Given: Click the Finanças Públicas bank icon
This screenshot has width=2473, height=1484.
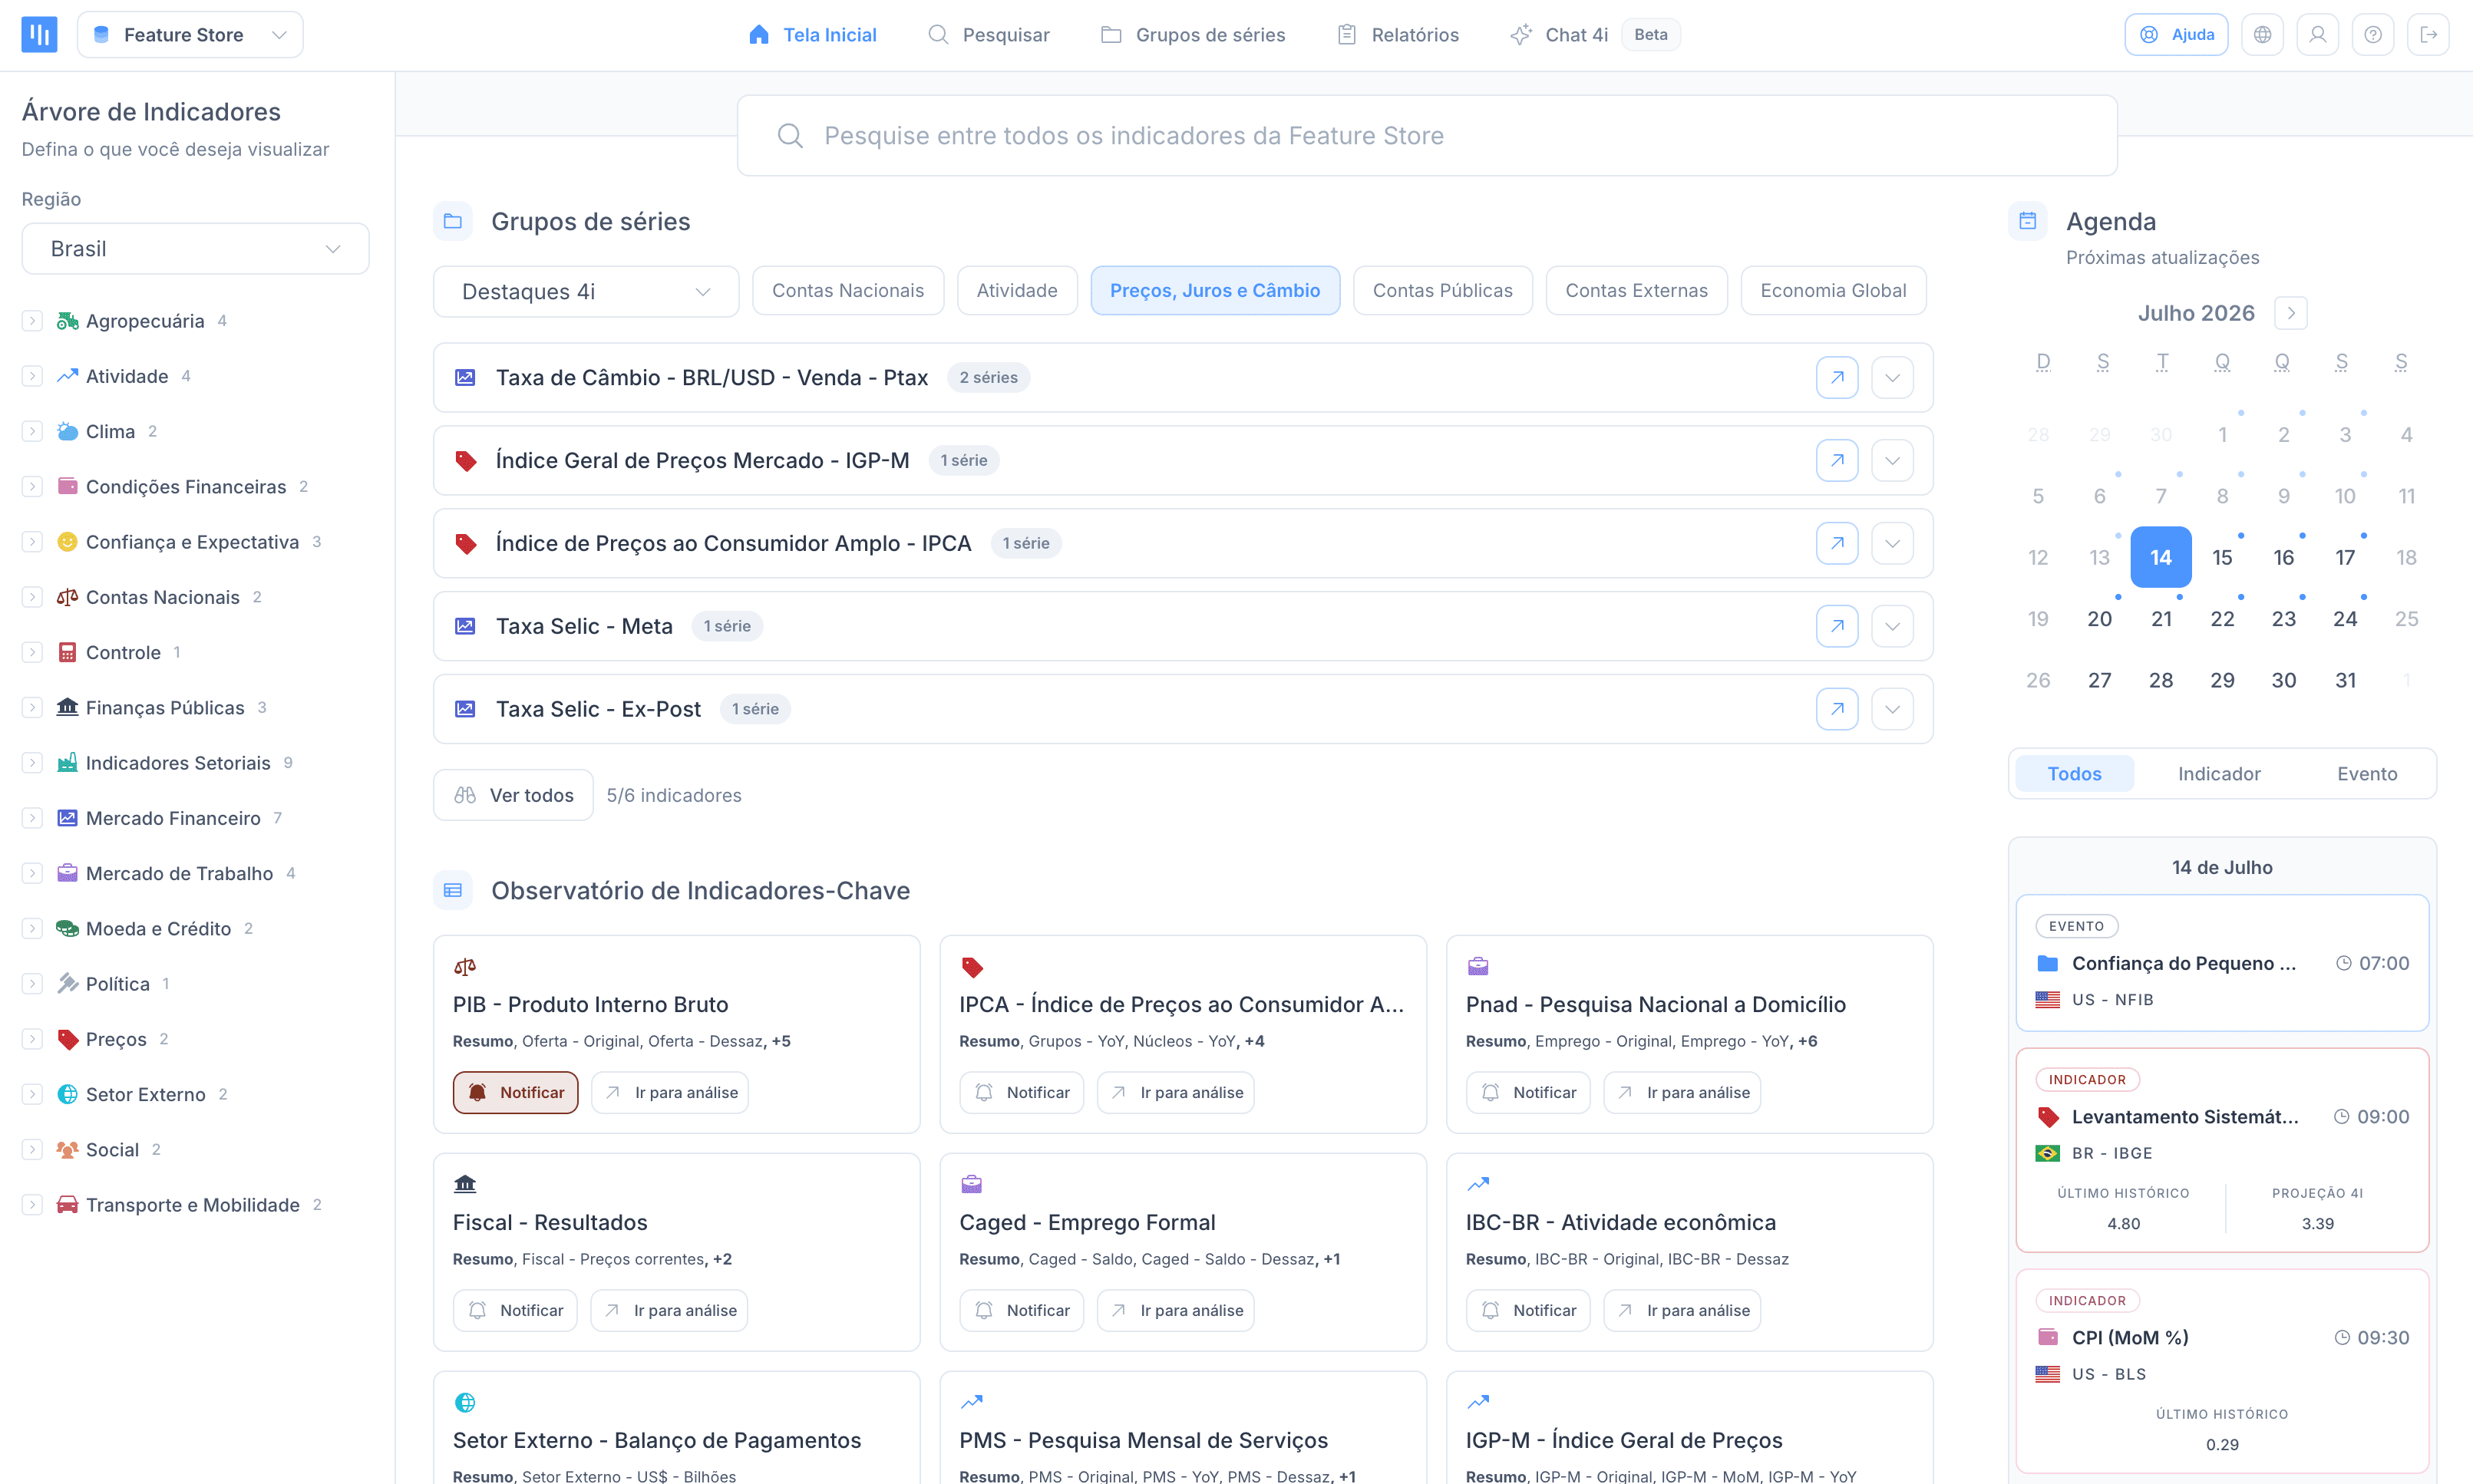Looking at the screenshot, I should [x=67, y=708].
